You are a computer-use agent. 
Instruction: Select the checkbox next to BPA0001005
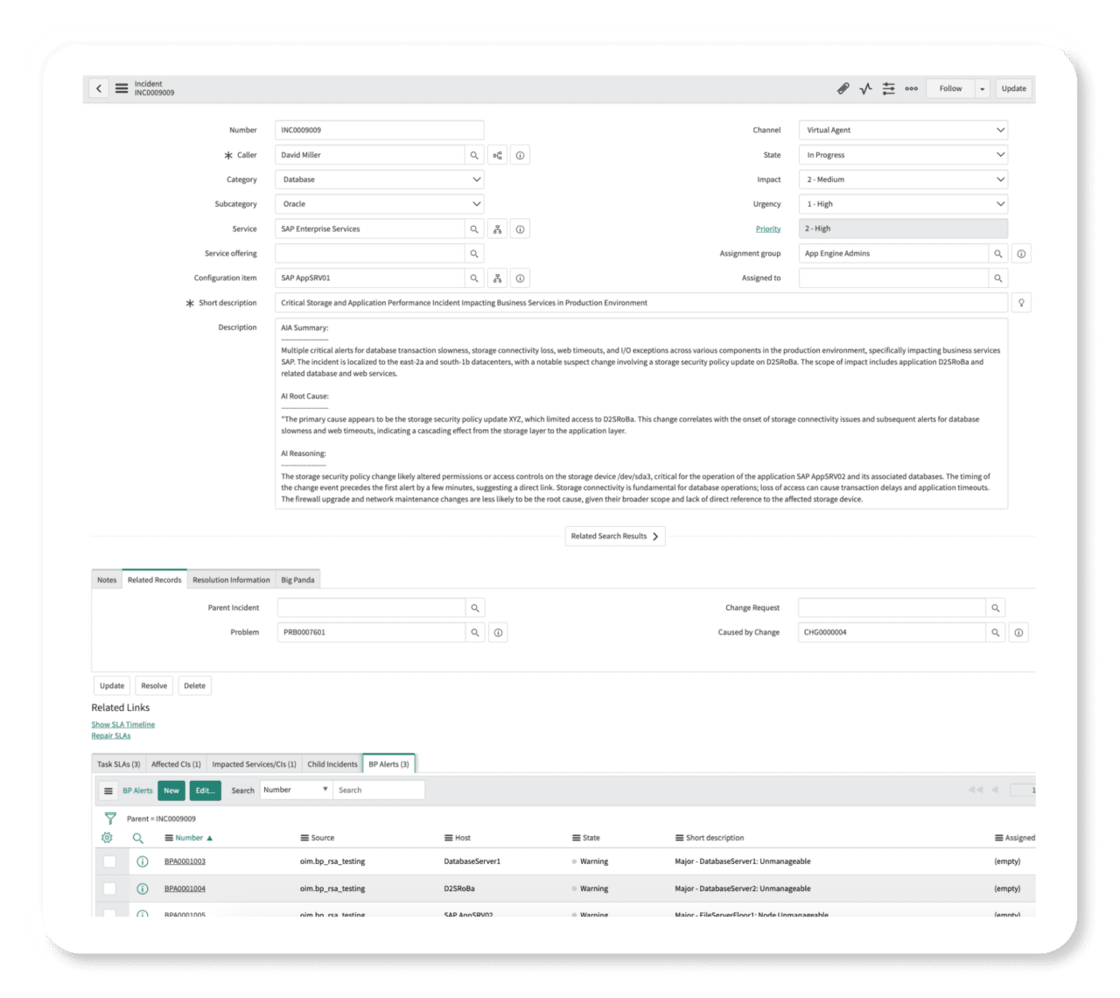coord(109,914)
